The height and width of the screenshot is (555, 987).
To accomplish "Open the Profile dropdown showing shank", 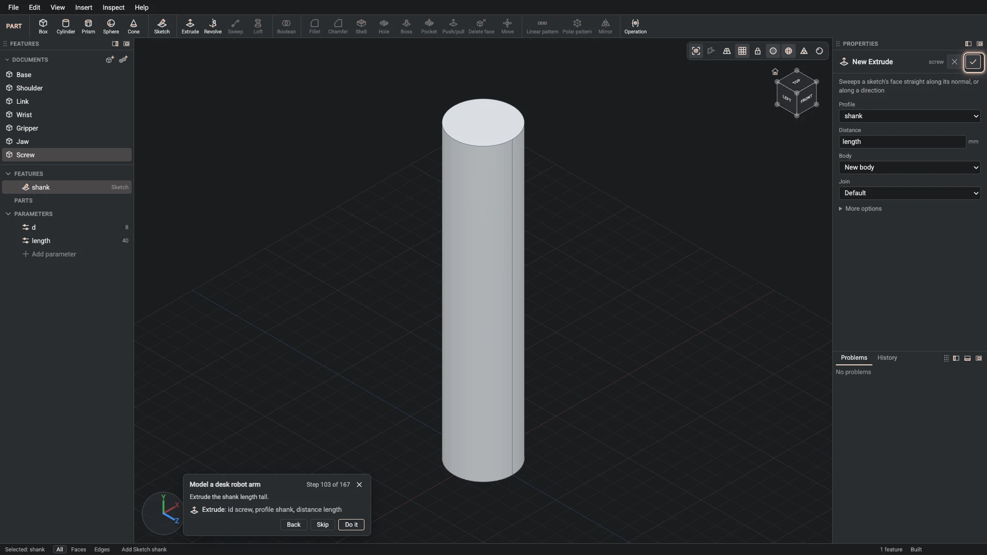I will [910, 116].
